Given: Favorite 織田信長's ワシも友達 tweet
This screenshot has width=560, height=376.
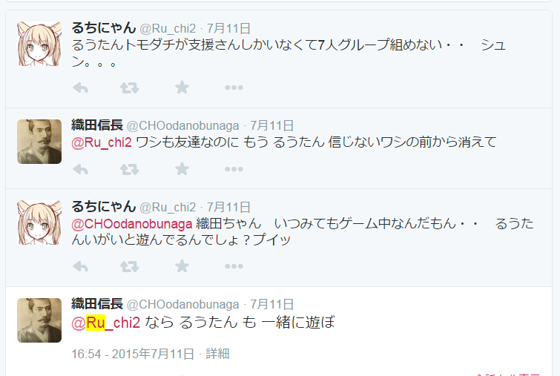Looking at the screenshot, I should (x=182, y=168).
